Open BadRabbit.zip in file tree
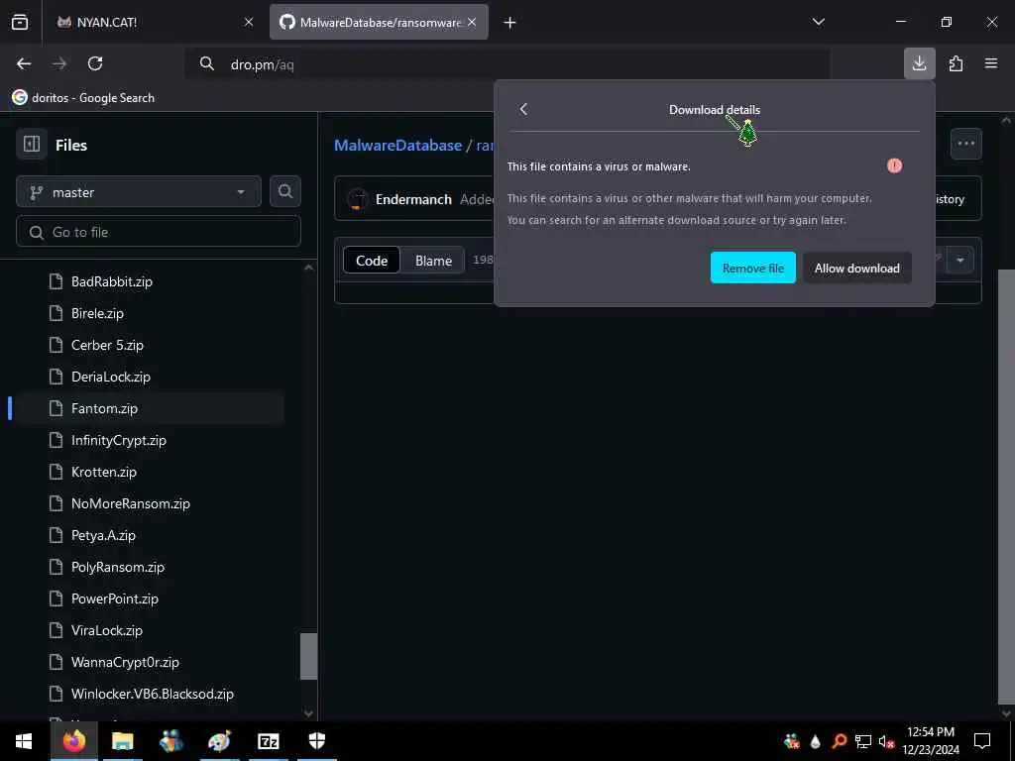 pyautogui.click(x=111, y=281)
